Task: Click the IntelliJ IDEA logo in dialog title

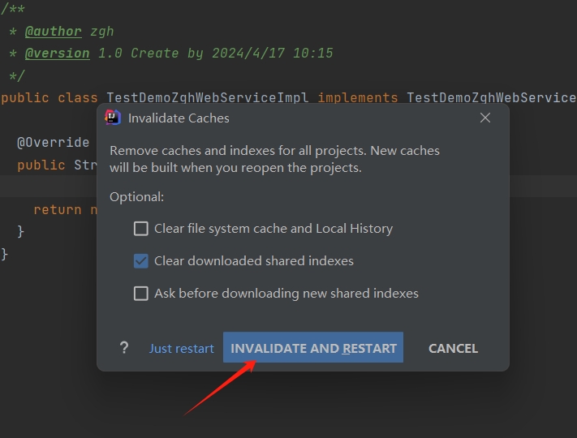Action: pyautogui.click(x=114, y=118)
